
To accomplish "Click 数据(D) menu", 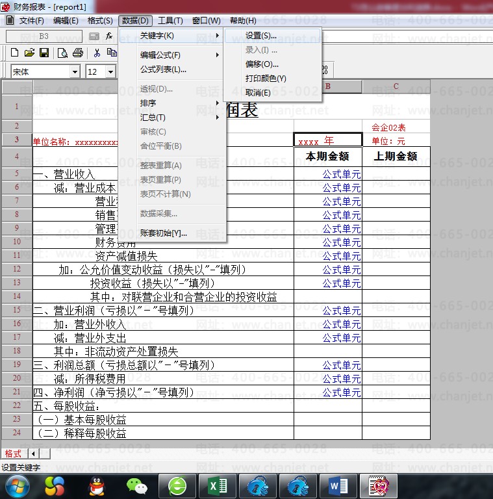I will point(135,21).
